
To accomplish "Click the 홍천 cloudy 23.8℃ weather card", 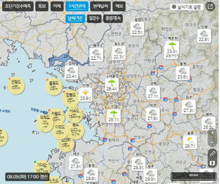I will tap(183, 73).
